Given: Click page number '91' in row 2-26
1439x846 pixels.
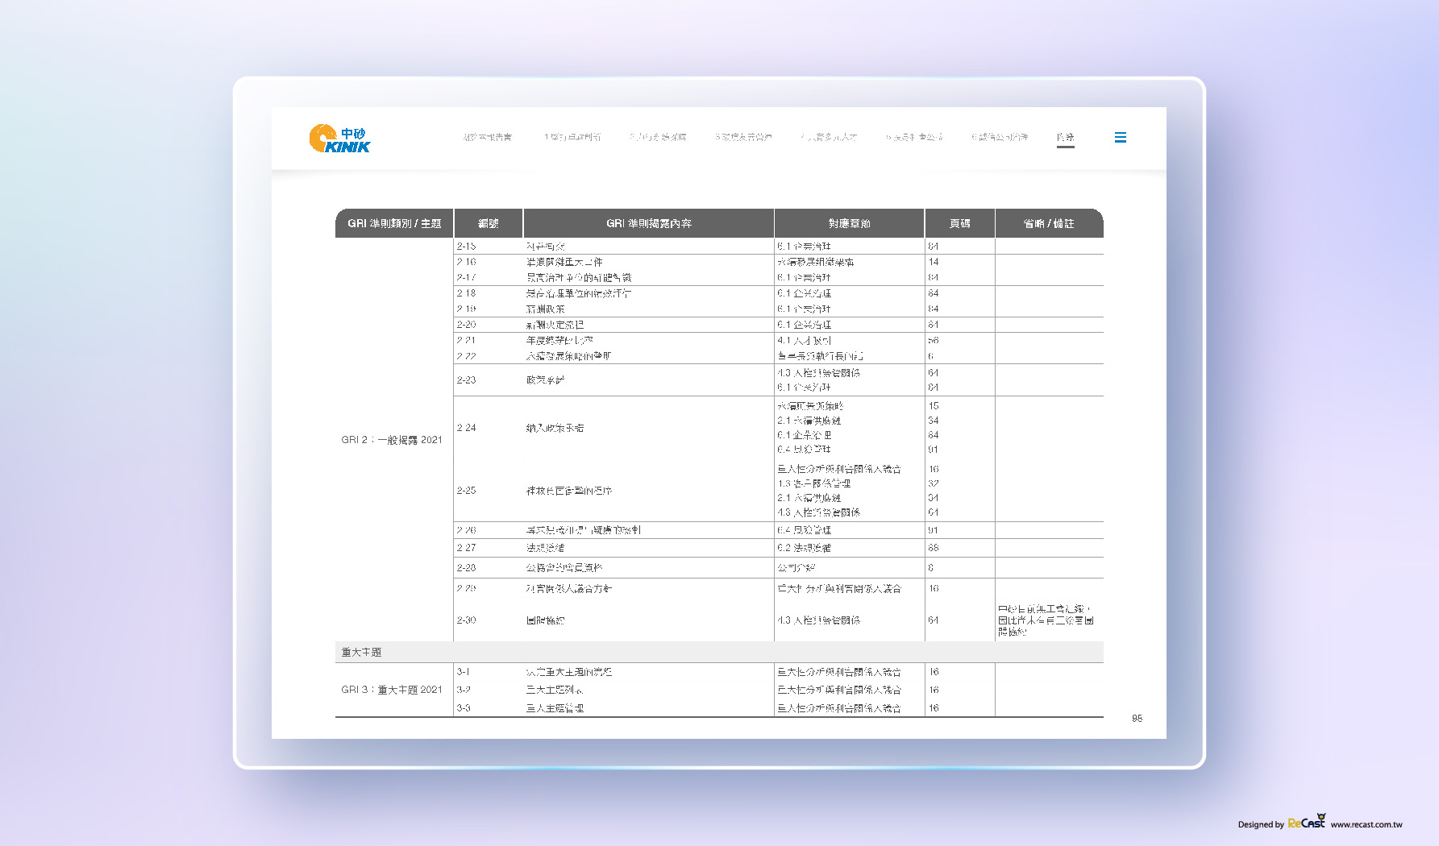Looking at the screenshot, I should point(933,530).
